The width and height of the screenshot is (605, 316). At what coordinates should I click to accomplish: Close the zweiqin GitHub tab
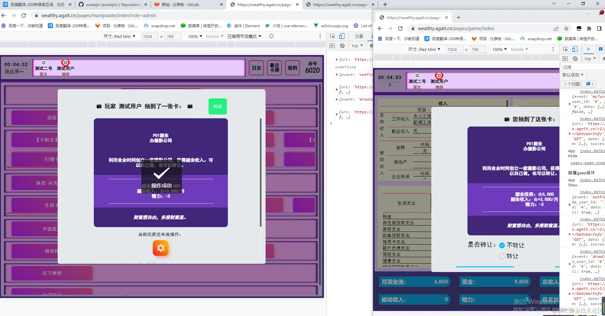(x=145, y=4)
